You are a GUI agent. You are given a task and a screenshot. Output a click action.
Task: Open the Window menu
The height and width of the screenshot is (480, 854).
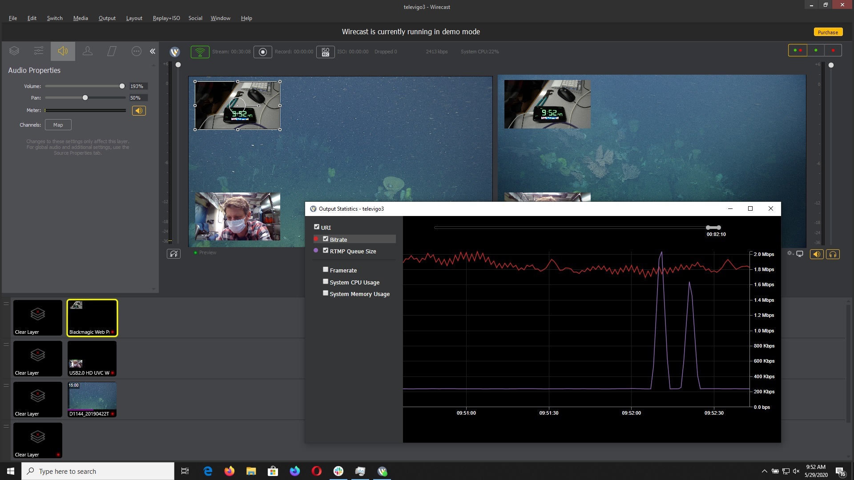(221, 18)
